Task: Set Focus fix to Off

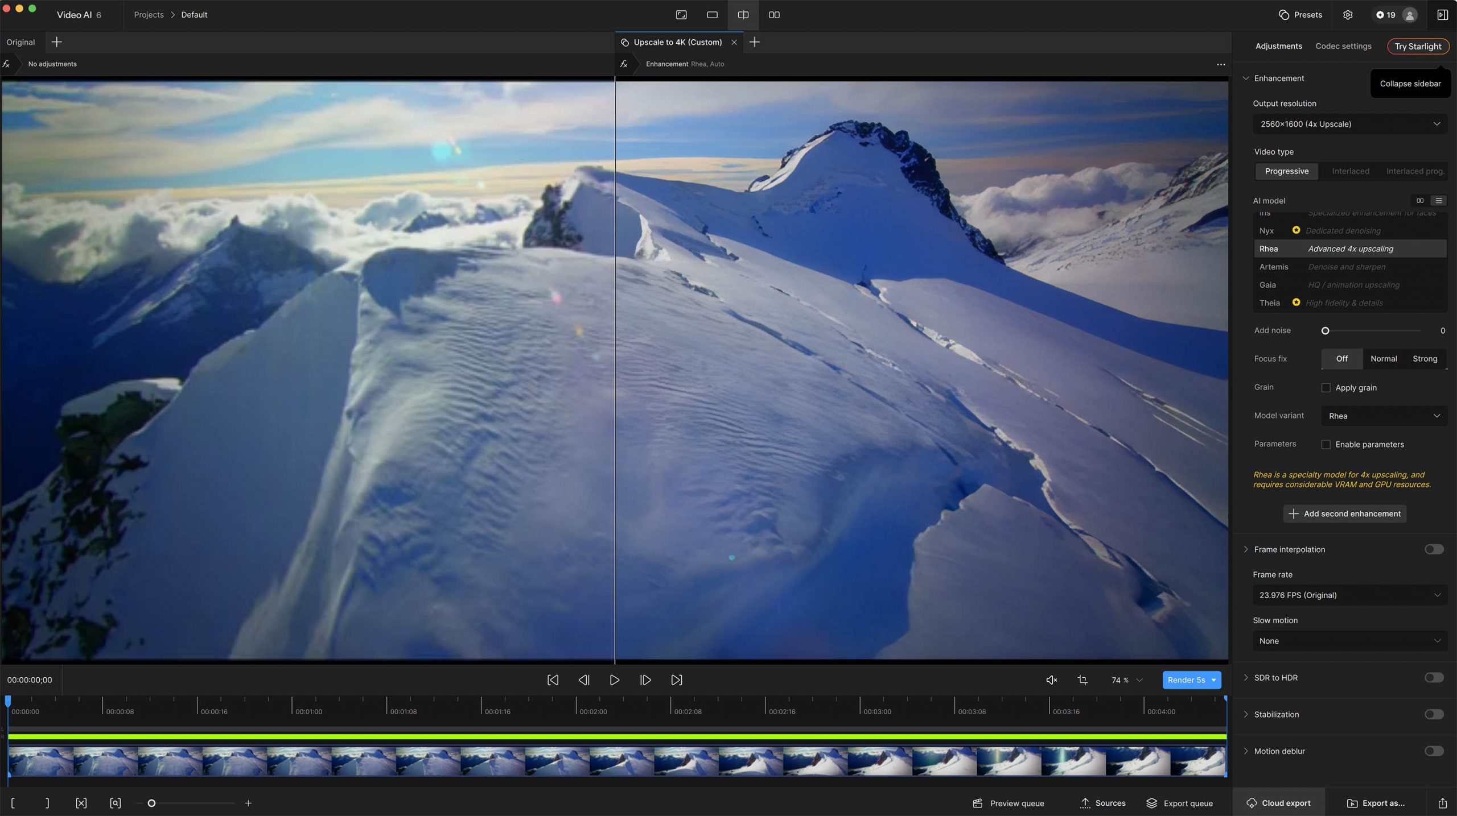Action: (1341, 359)
